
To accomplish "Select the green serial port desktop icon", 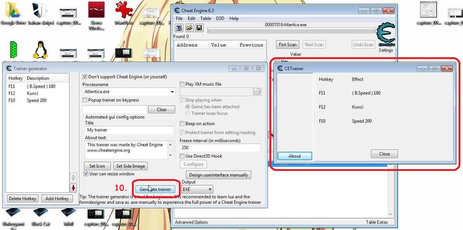I will click(x=14, y=51).
